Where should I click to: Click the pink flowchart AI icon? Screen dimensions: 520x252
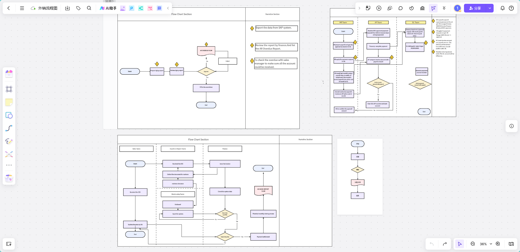click(x=150, y=8)
